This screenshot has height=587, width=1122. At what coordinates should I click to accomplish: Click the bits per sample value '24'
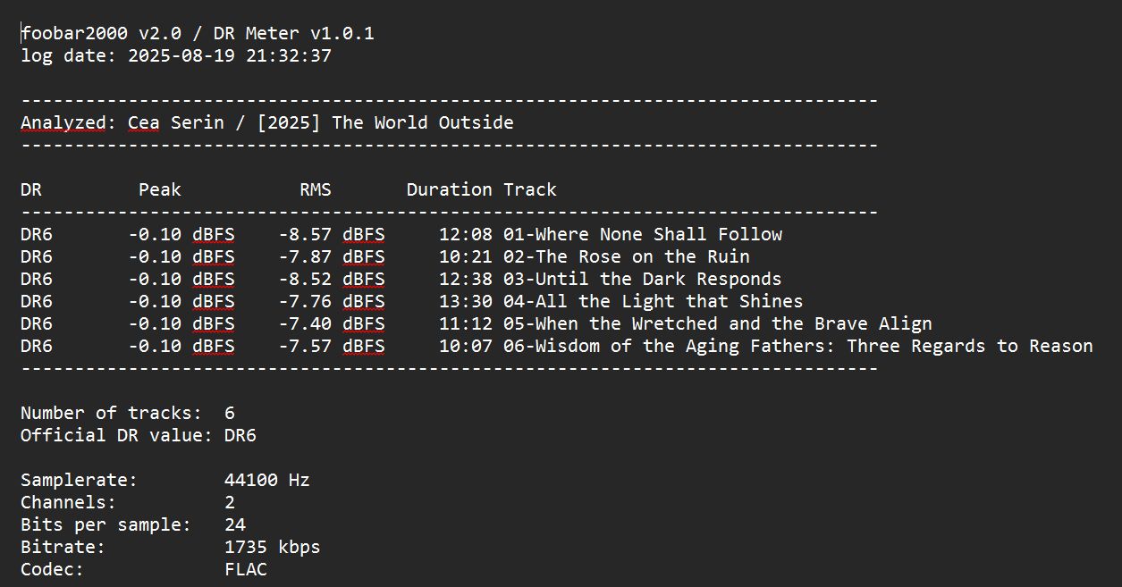pyautogui.click(x=235, y=524)
